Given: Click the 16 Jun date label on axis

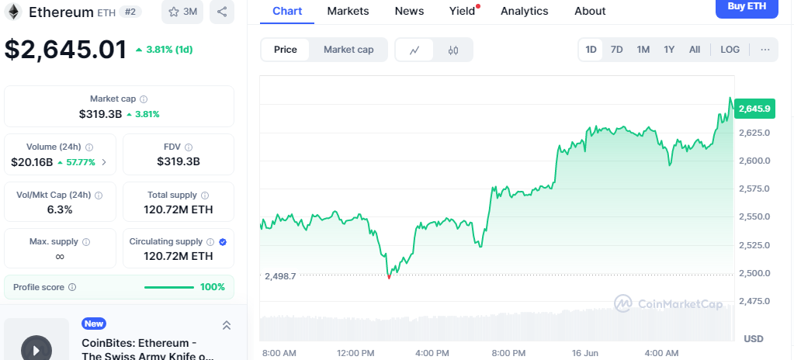Looking at the screenshot, I should (x=584, y=352).
